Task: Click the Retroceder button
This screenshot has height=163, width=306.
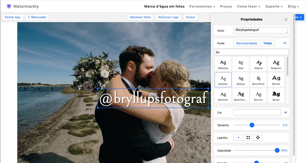Action: coord(37,17)
